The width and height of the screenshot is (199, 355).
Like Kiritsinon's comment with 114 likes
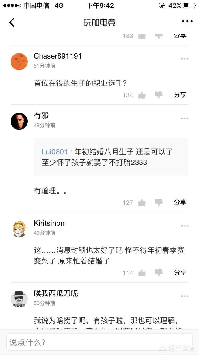tap(142, 273)
